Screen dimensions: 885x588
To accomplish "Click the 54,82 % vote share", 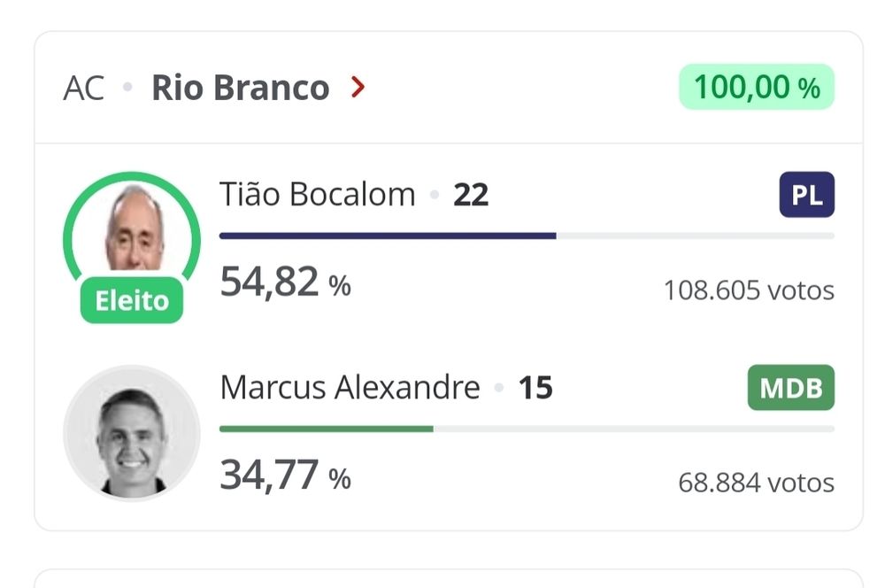I will tap(285, 282).
